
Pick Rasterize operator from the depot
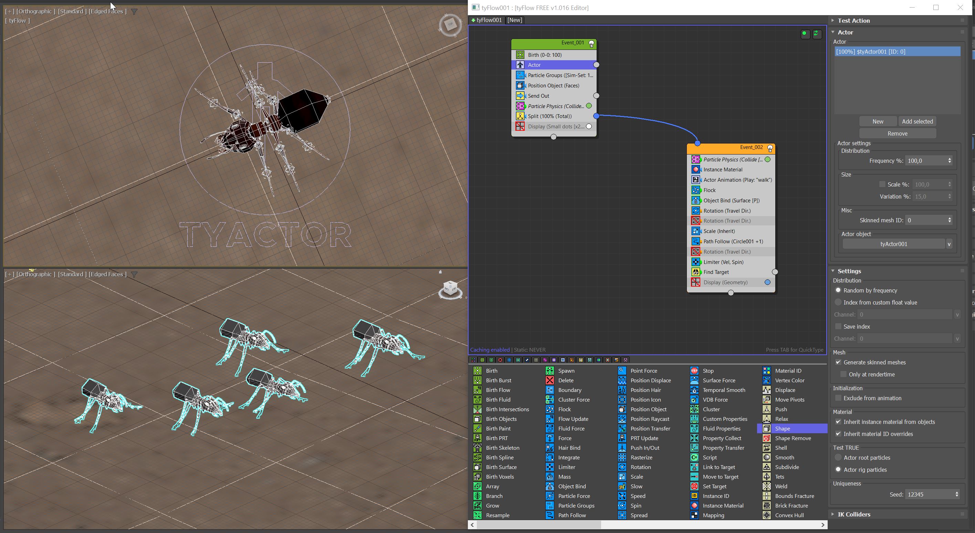pyautogui.click(x=641, y=457)
